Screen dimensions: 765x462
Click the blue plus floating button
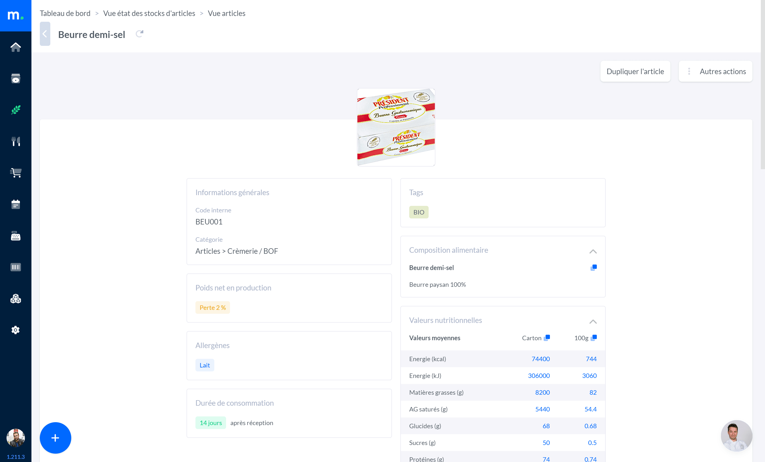[55, 437]
